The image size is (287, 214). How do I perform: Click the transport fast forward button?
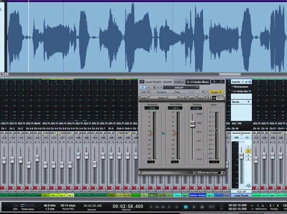[x=163, y=207]
